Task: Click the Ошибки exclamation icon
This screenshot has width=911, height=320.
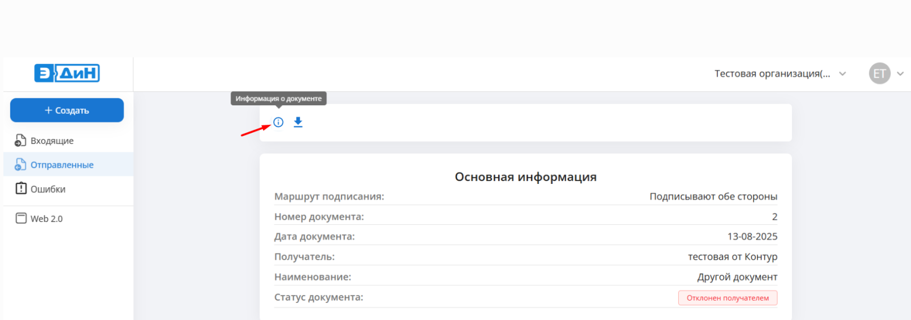Action: pyautogui.click(x=21, y=189)
